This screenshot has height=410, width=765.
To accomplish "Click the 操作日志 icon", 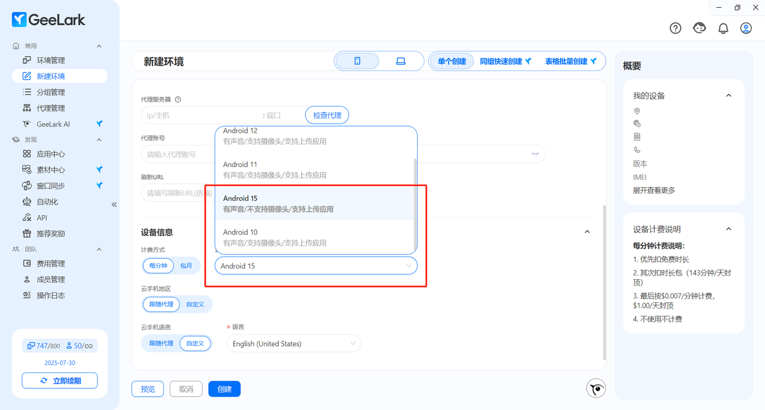I will [x=27, y=295].
